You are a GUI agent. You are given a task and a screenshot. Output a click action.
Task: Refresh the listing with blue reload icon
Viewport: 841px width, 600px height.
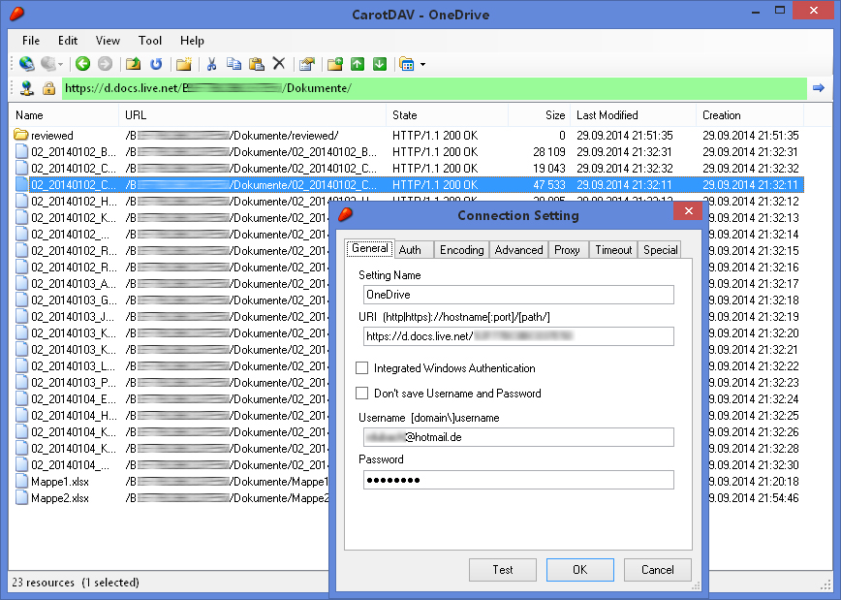tap(156, 64)
